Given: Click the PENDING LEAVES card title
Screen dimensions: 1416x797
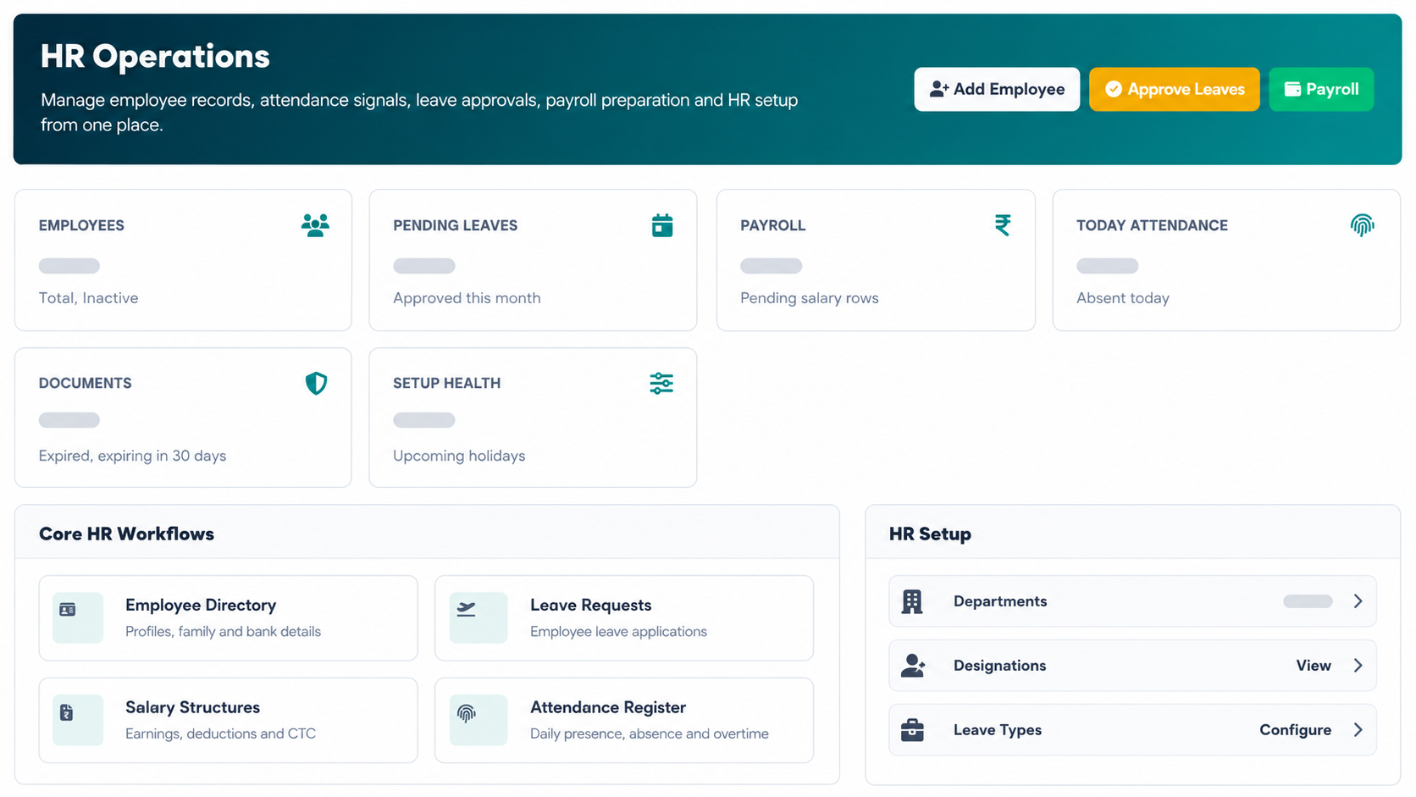Looking at the screenshot, I should pyautogui.click(x=455, y=225).
